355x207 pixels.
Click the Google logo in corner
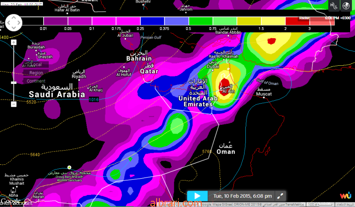(10, 201)
